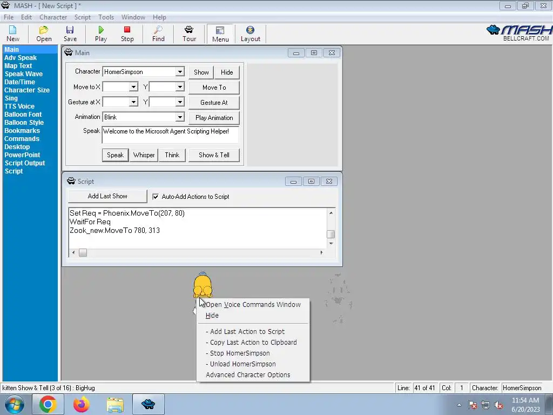Click the Speak button
The height and width of the screenshot is (415, 553).
116,155
